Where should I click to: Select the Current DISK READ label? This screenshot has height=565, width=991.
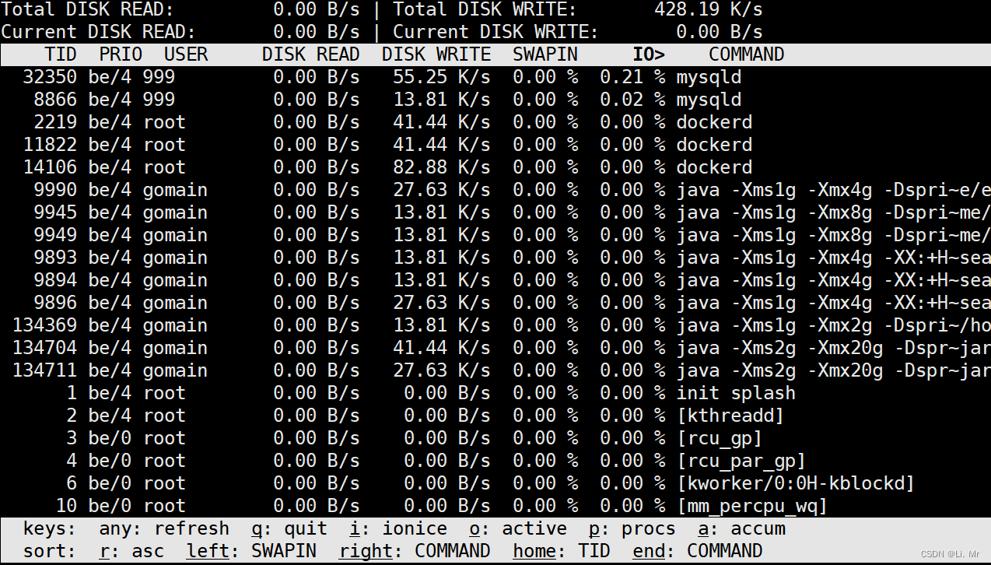click(98, 33)
